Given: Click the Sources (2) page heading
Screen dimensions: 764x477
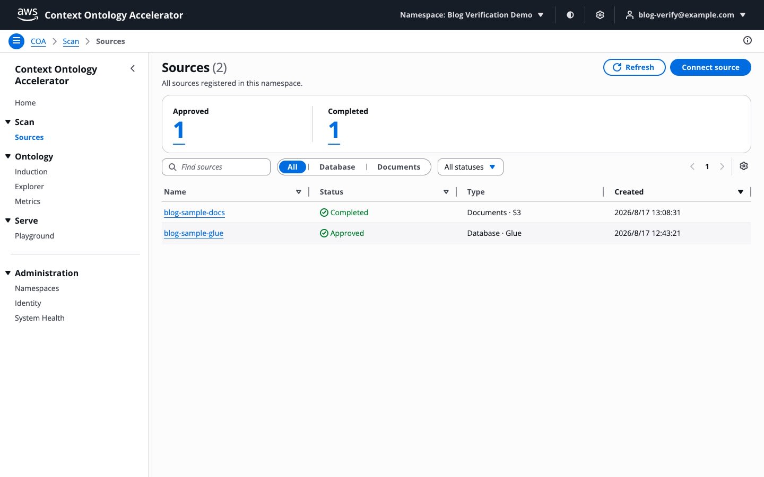Looking at the screenshot, I should tap(194, 68).
